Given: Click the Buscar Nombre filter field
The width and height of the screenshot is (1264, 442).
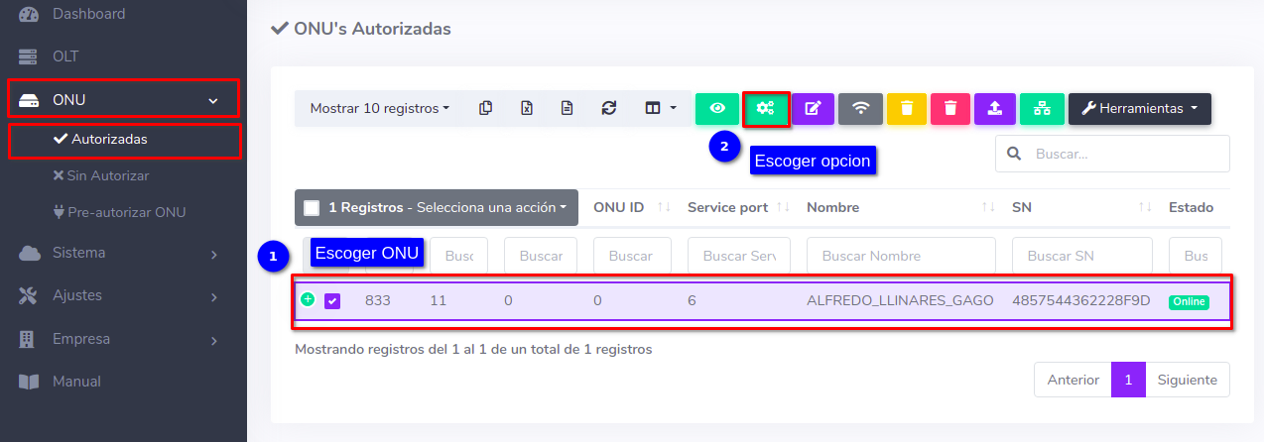Looking at the screenshot, I should click(901, 256).
